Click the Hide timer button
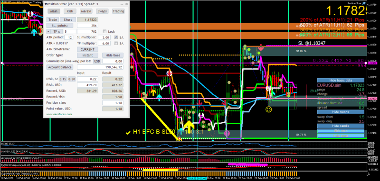The height and width of the screenshot is (181, 380). [341, 136]
